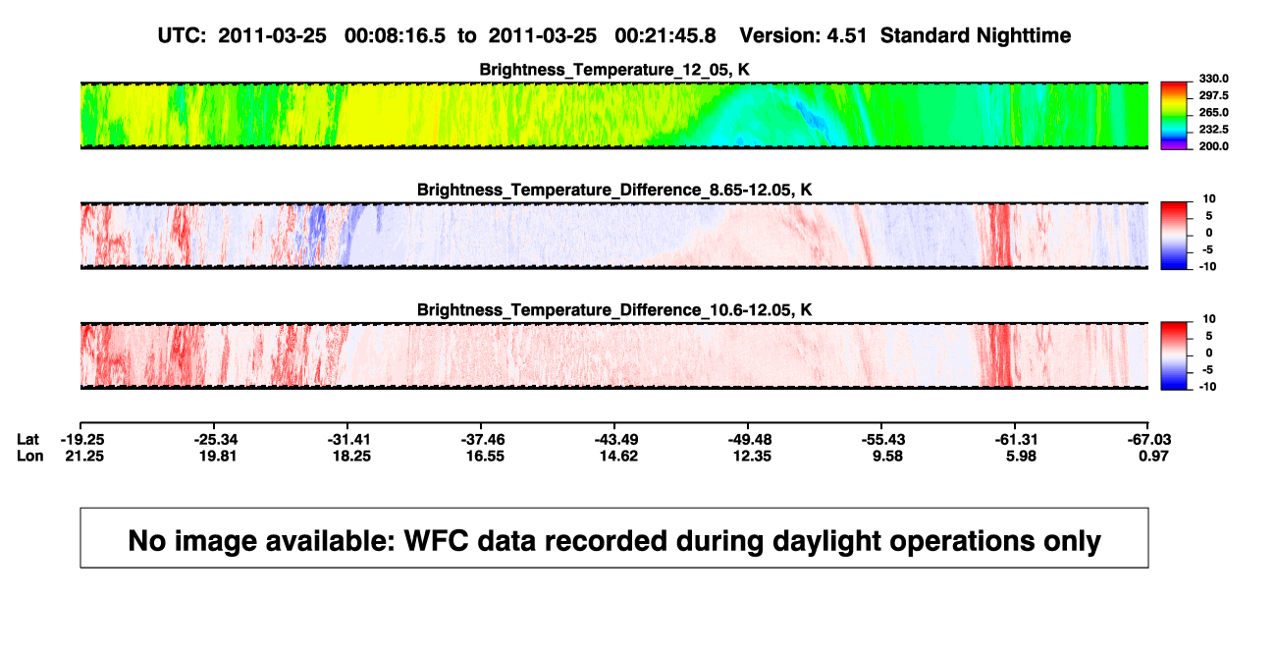Click the latitude value -37.46
The image size is (1276, 655).
coord(483,439)
